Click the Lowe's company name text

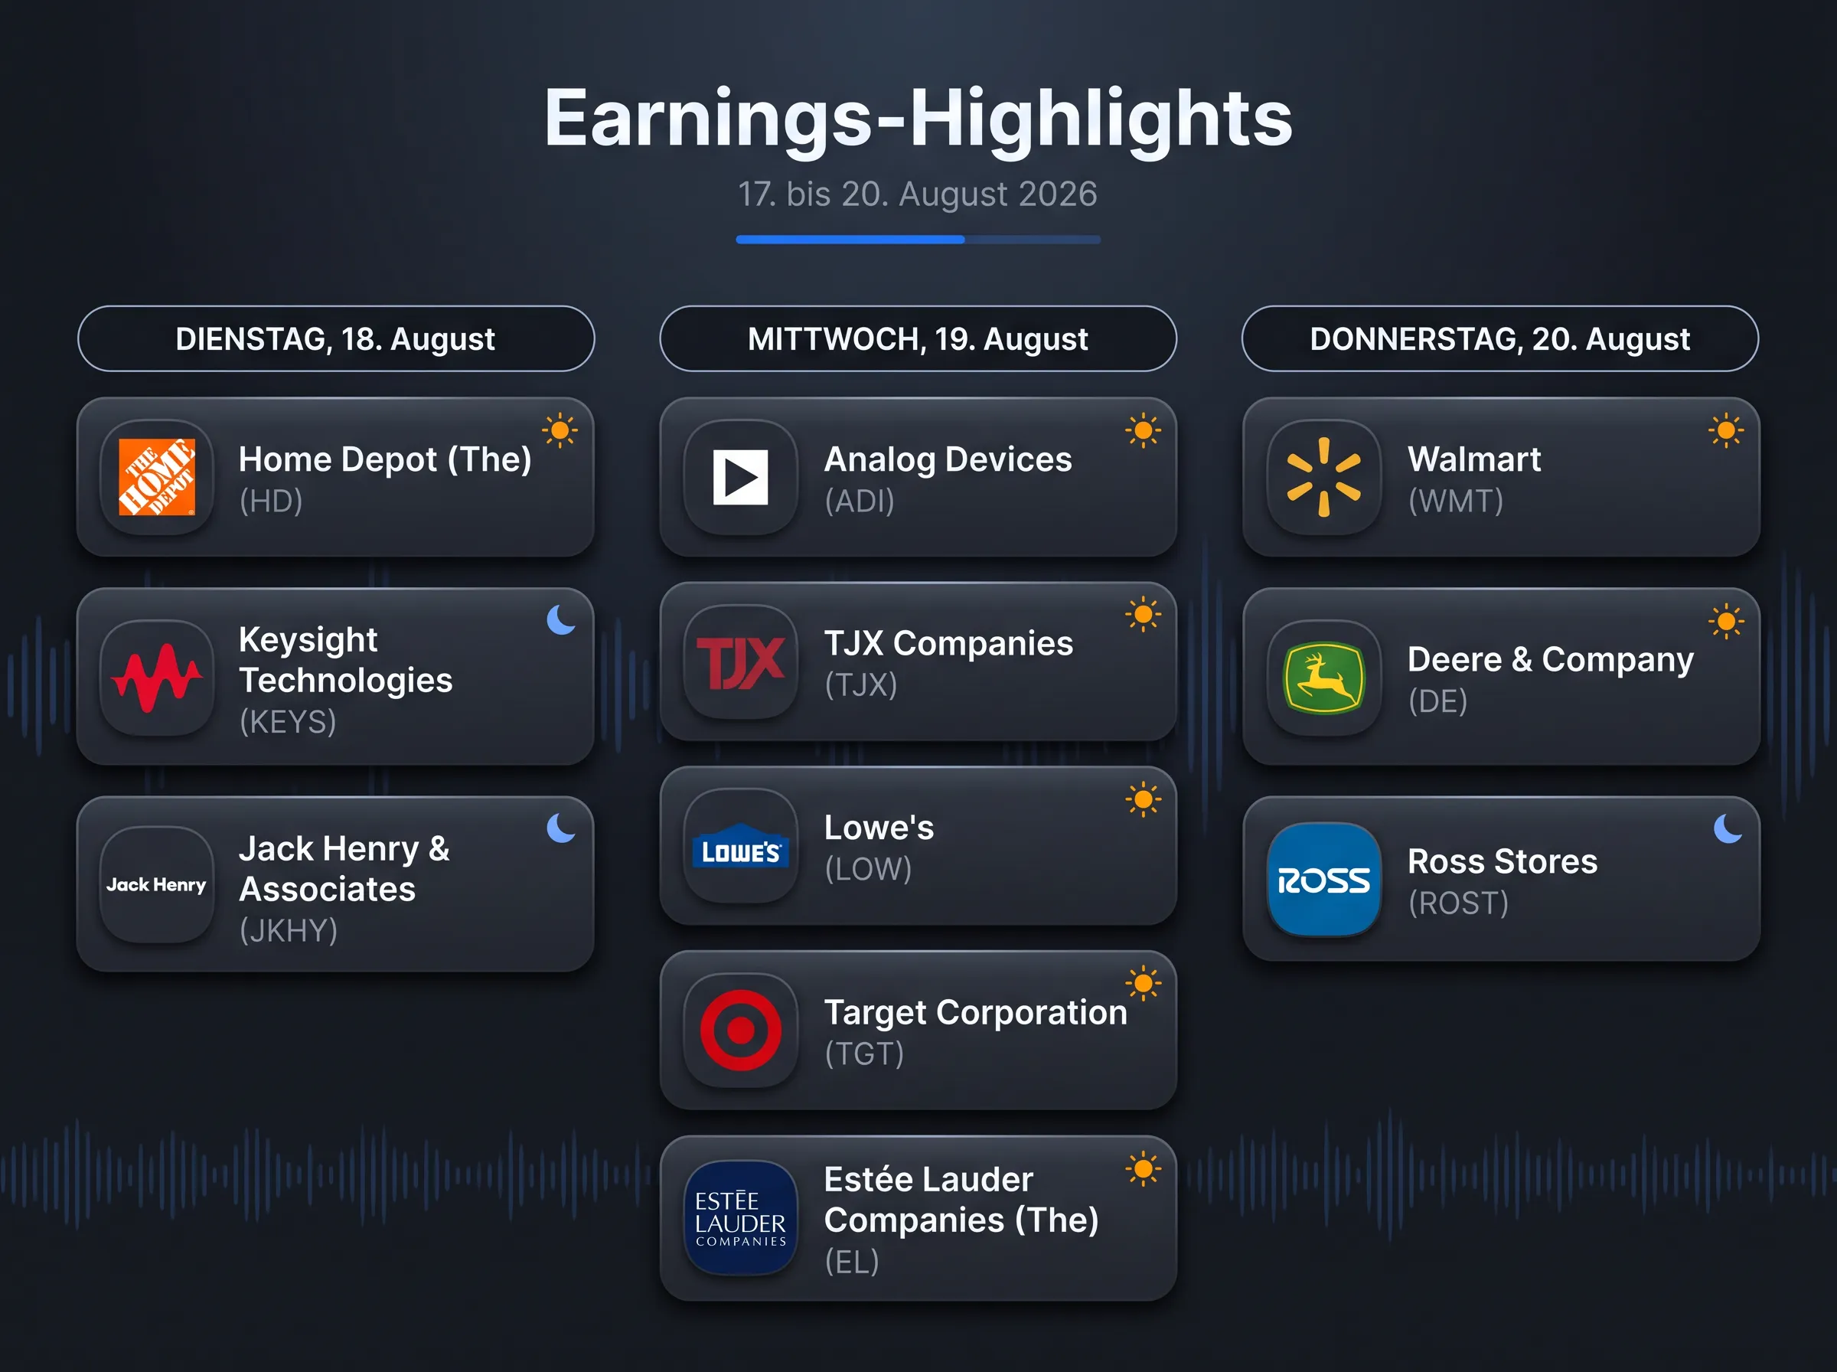879,828
